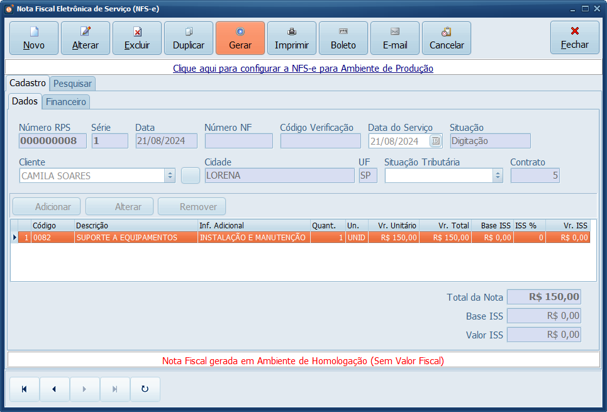
Task: Close the form with Fechar
Action: (x=575, y=38)
